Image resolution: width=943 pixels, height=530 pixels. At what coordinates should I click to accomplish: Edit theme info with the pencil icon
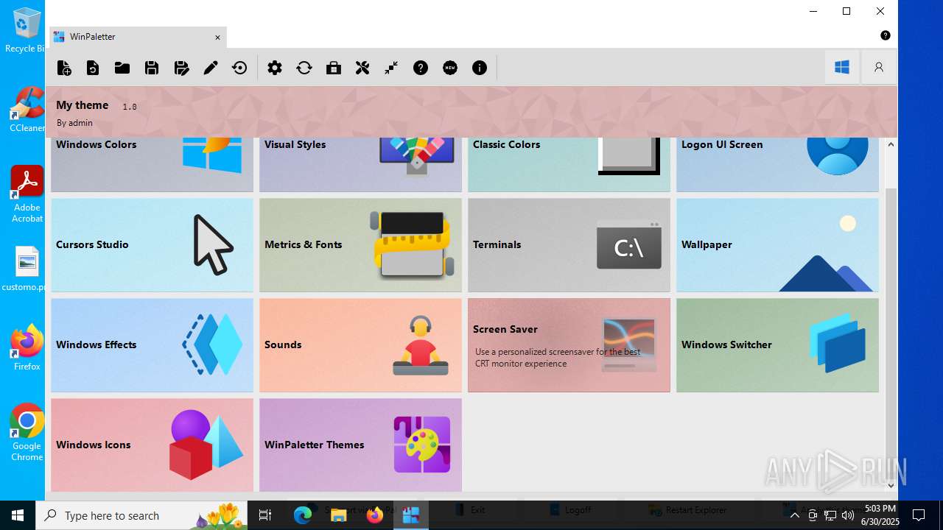coord(211,68)
